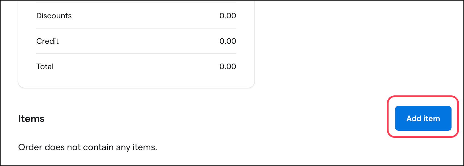This screenshot has width=464, height=166.
Task: Click the Credit amount 0.00
Action: (x=228, y=41)
